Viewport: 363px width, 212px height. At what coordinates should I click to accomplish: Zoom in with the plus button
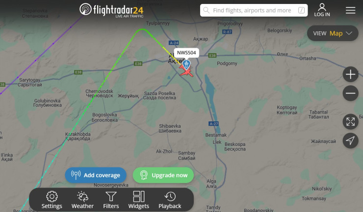[x=351, y=74]
